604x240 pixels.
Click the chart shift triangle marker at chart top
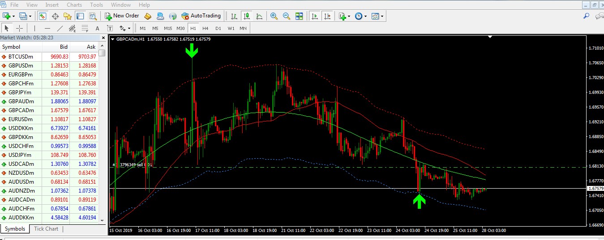coord(490,37)
